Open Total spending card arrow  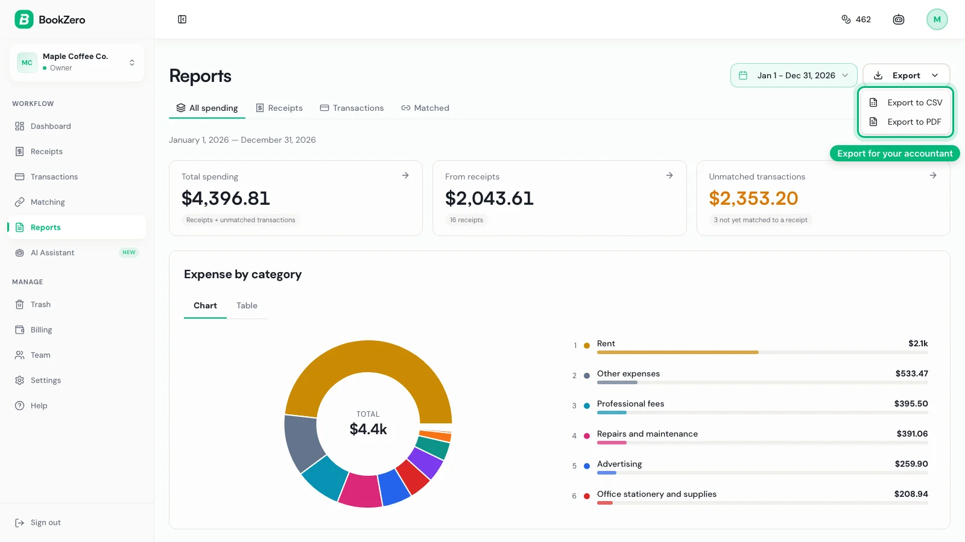[405, 175]
